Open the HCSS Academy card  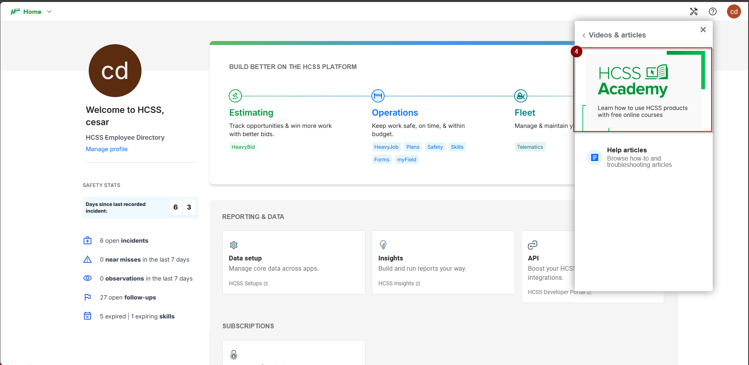643,90
